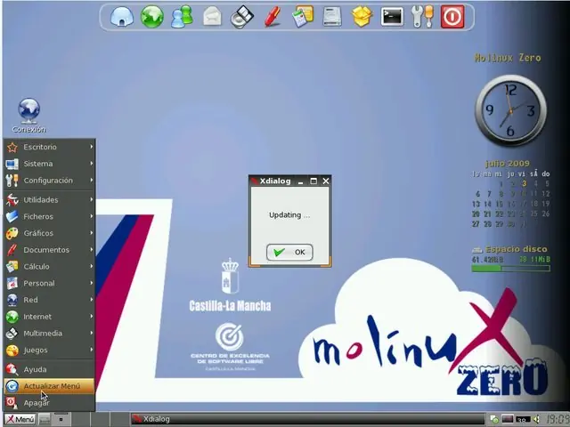Viewport: 570px width, 427px height.
Task: Open the envelope mail icon in the dock
Action: 212,17
